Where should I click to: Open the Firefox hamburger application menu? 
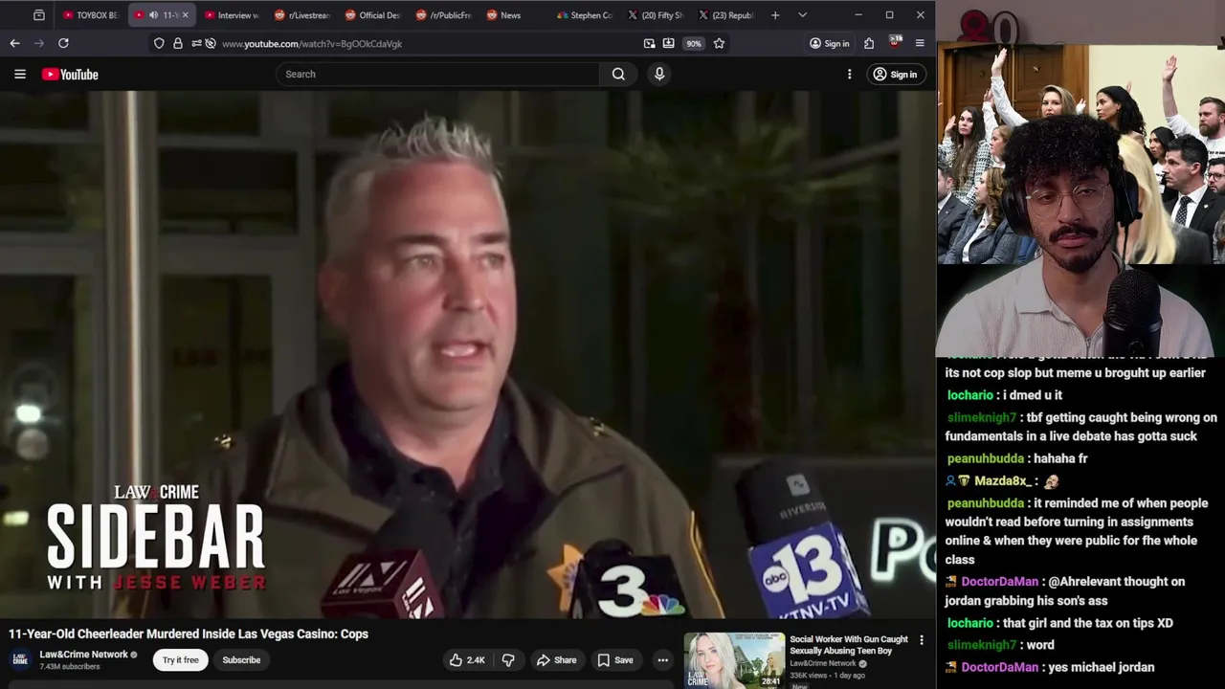click(920, 43)
